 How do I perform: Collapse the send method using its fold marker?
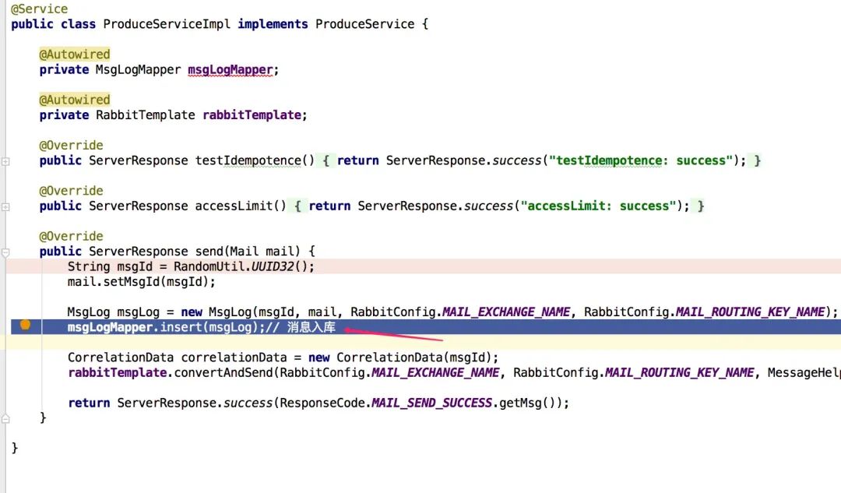(5, 252)
